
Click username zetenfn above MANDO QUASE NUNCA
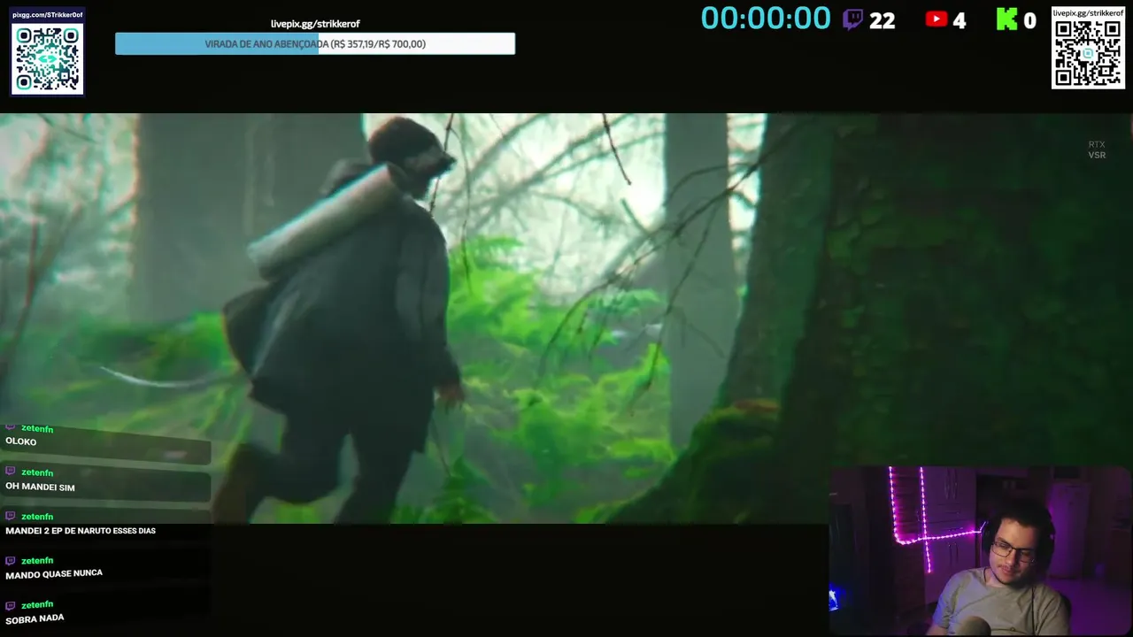pyautogui.click(x=37, y=560)
